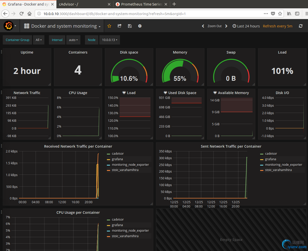Viewport: 308px width, 251px height.
Task: Star this dashboard as favorite
Action: [x=109, y=26]
